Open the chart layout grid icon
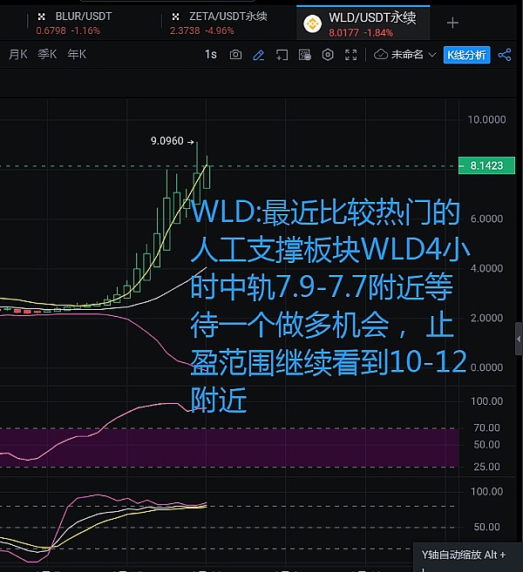This screenshot has height=572, width=523. coord(304,55)
